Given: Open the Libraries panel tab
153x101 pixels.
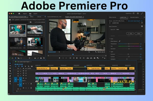Looking at the screenshot, I should point(39,17).
